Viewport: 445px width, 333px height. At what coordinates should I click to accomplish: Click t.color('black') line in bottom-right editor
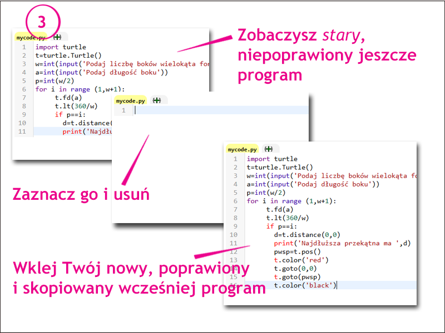click(x=305, y=285)
